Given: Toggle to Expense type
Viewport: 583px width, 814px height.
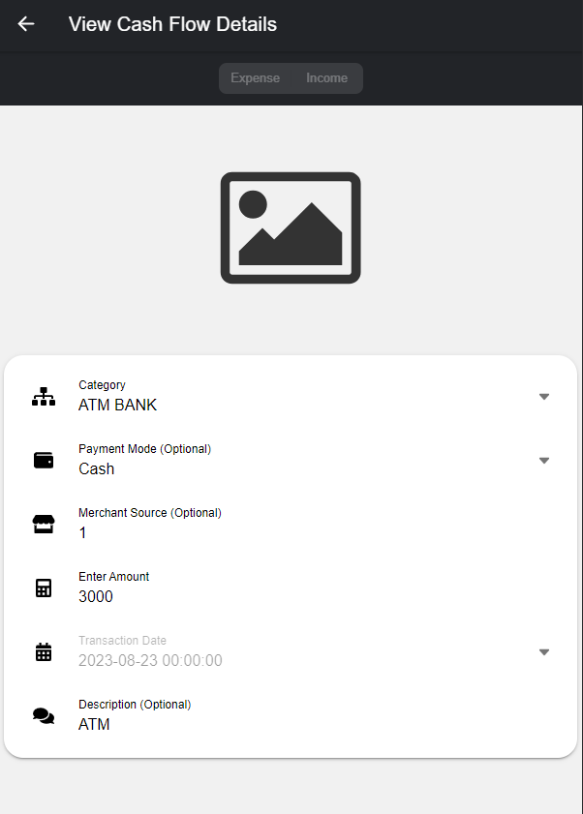Looking at the screenshot, I should [256, 78].
